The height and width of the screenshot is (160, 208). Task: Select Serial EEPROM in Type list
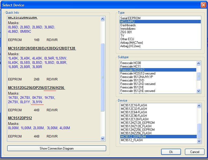point(130,18)
